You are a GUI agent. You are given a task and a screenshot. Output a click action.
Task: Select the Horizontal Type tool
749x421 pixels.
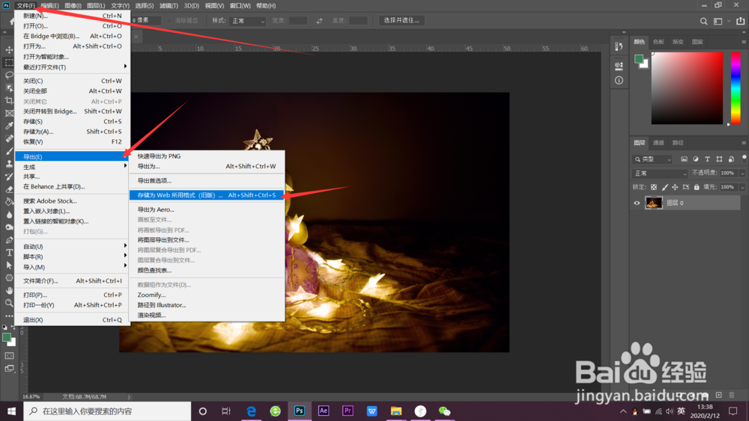click(9, 252)
